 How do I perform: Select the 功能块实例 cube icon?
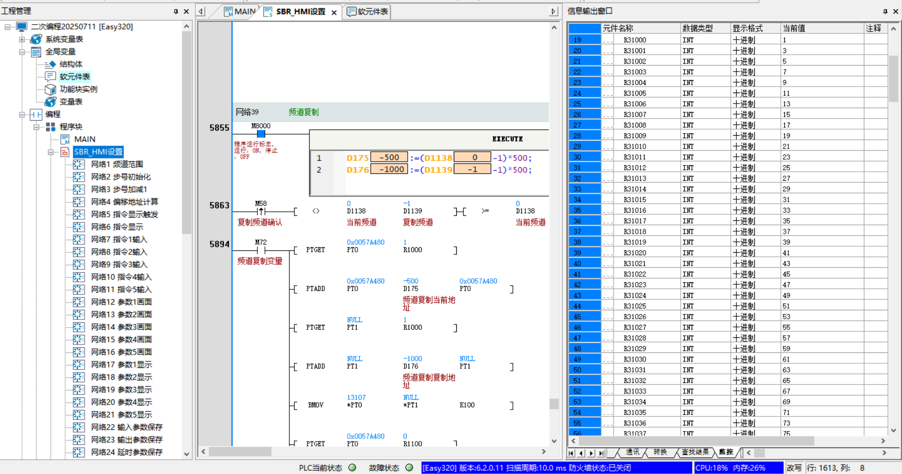coord(50,89)
